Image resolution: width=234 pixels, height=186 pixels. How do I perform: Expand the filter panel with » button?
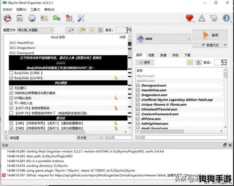(x=6, y=138)
